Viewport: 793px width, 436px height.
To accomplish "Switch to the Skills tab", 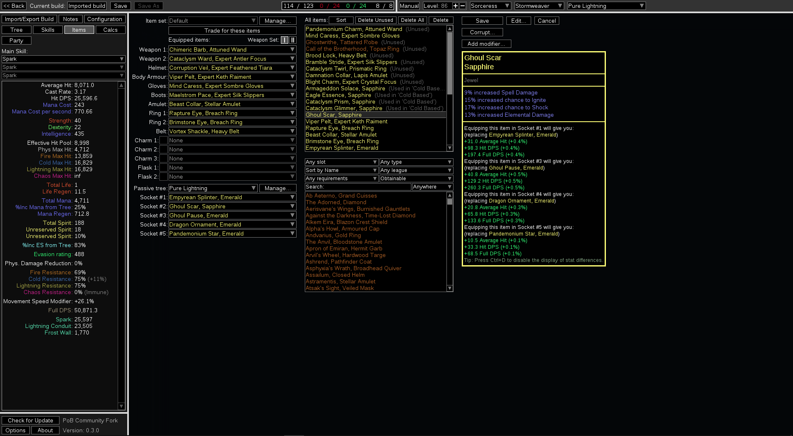I will click(x=47, y=29).
